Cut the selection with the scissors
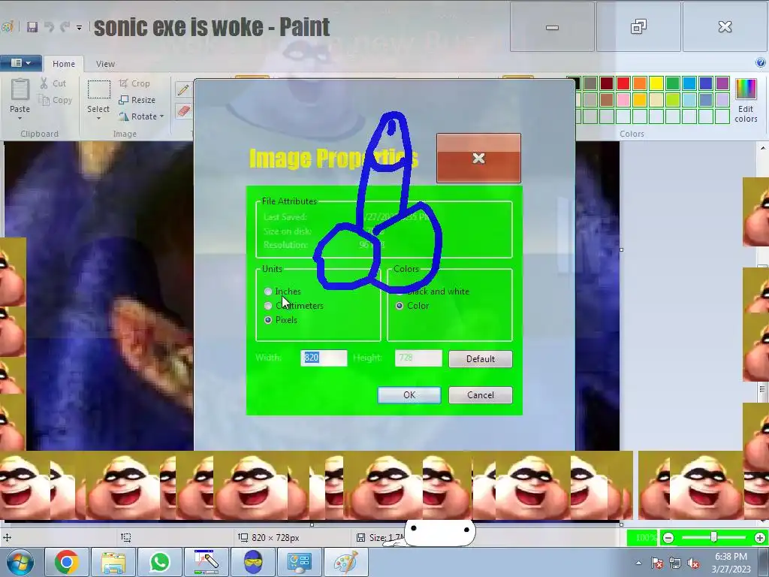The width and height of the screenshot is (769, 577). (x=53, y=83)
